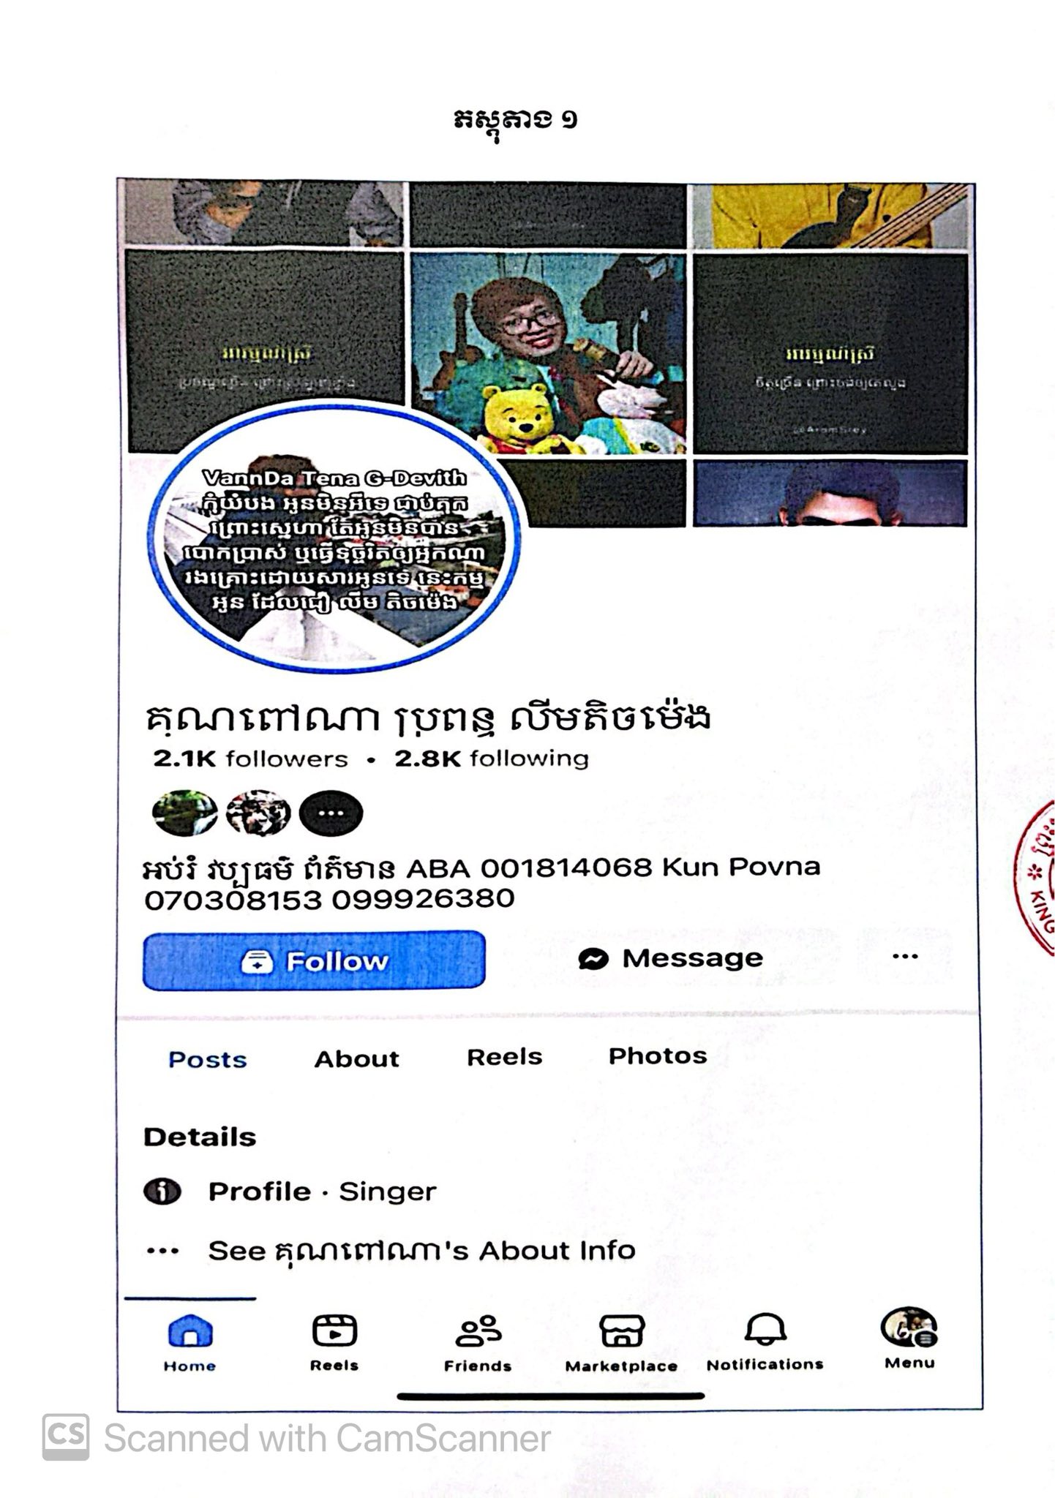This screenshot has width=1055, height=1498.
Task: Open the Home tab icon
Action: coord(190,1330)
